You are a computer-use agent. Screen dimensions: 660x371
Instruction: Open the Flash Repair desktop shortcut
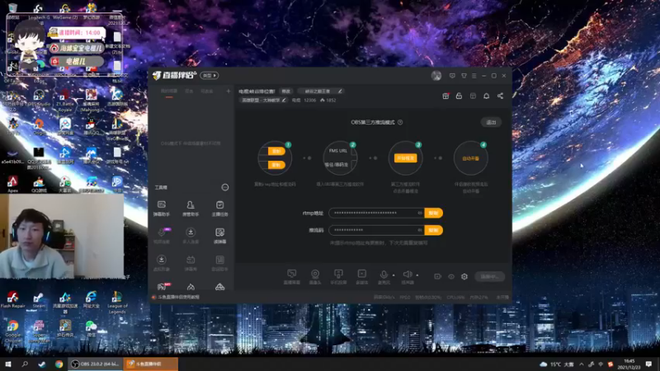(12, 300)
